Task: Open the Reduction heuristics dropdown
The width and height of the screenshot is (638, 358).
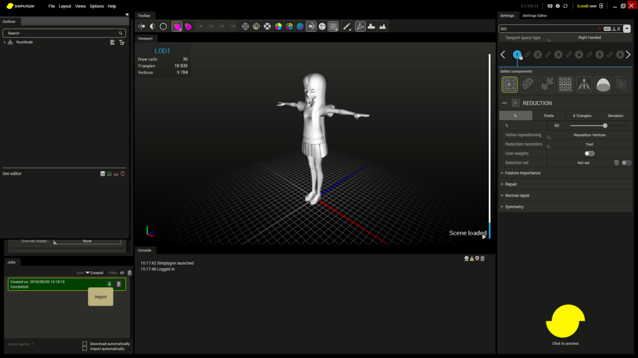Action: point(589,144)
